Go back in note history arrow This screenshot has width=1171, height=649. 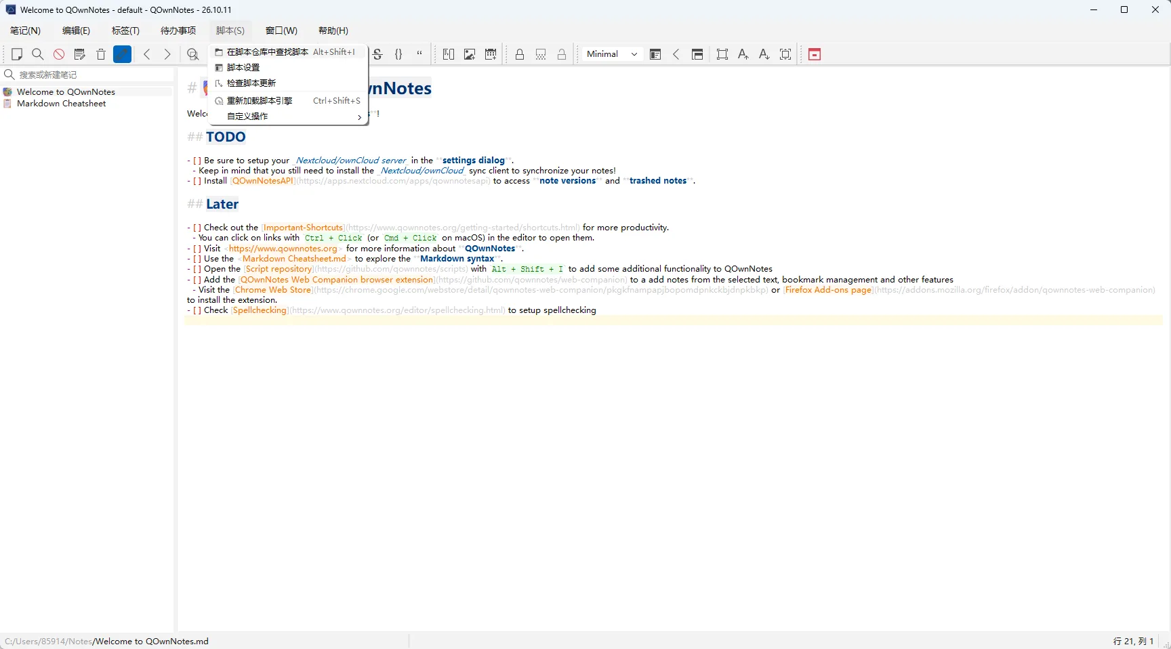(146, 54)
